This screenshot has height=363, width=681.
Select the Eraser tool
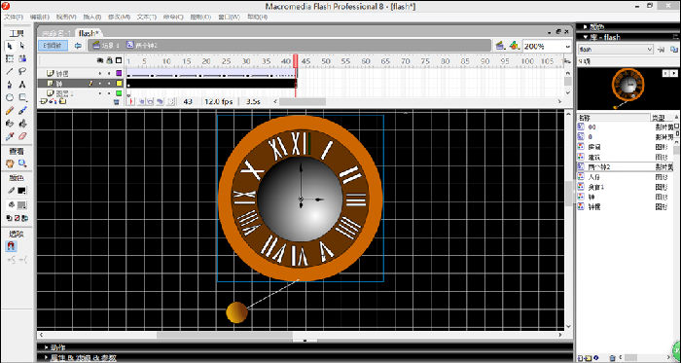(22, 136)
